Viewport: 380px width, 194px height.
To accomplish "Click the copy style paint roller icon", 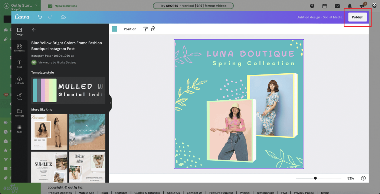I will [x=145, y=29].
